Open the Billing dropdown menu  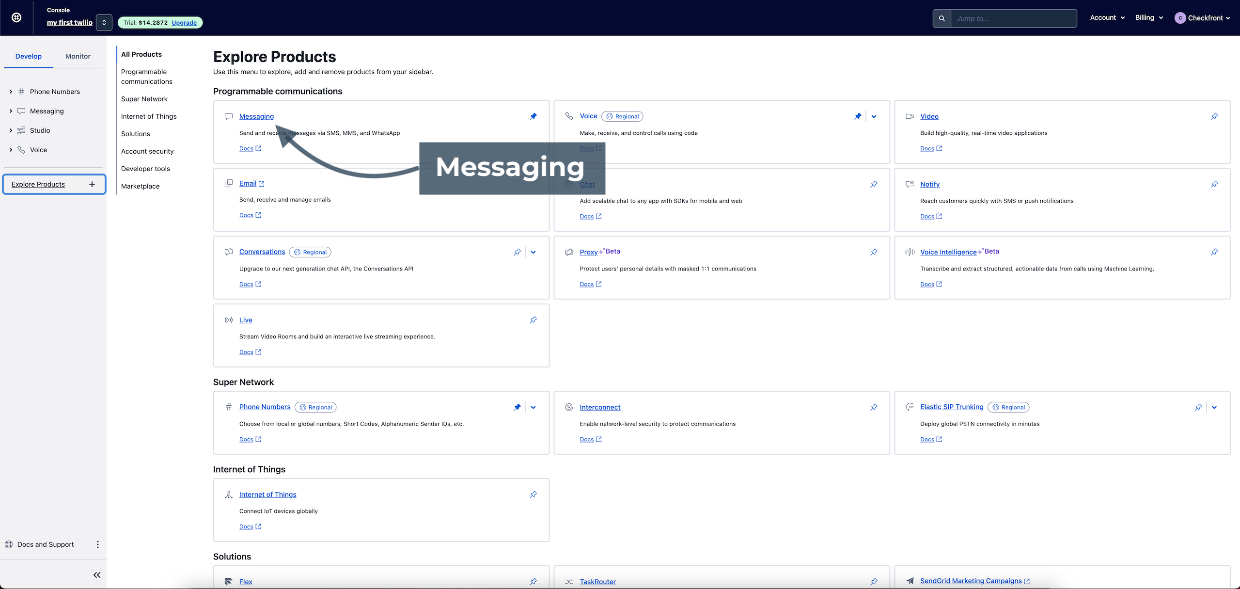click(x=1149, y=17)
